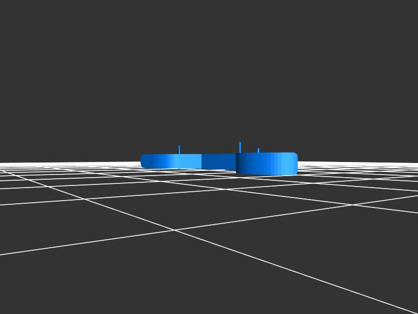Select the top surface of the right disc
This screenshot has height=314, width=418.
(266, 154)
